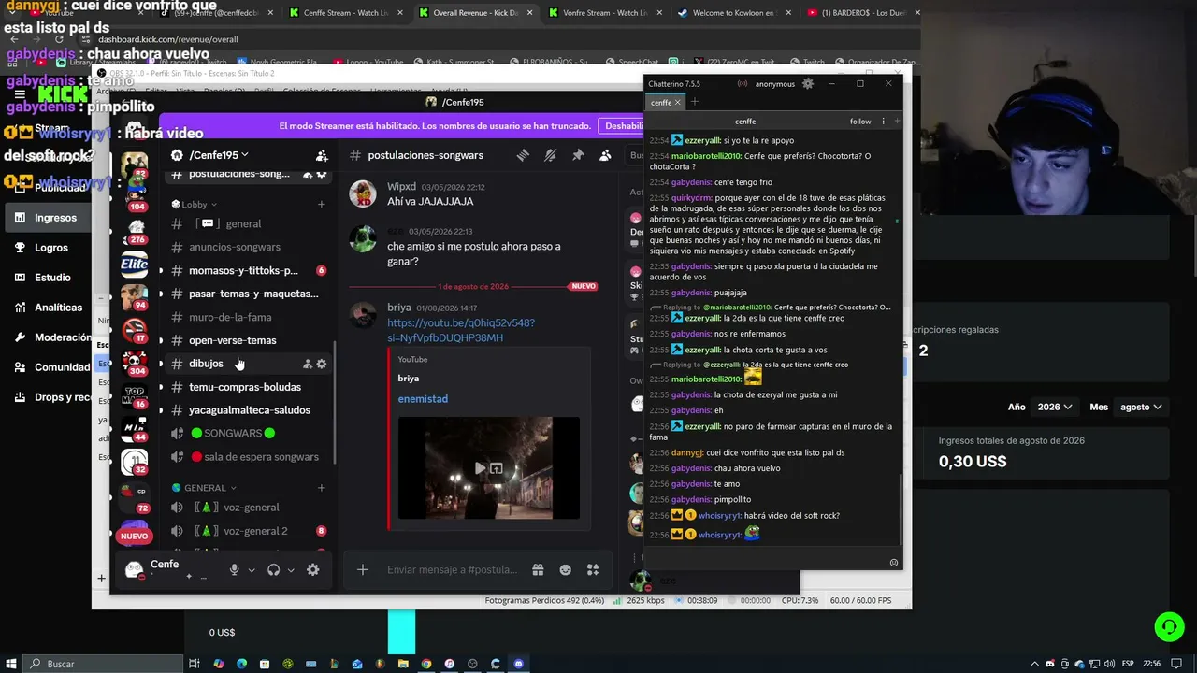1197x673 pixels.
Task: Switch to Welcome to Kowloon browser tab
Action: click(x=733, y=13)
